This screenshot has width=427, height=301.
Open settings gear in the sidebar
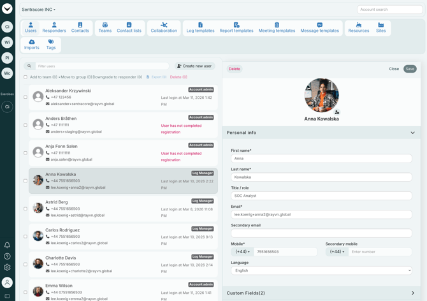click(x=7, y=267)
